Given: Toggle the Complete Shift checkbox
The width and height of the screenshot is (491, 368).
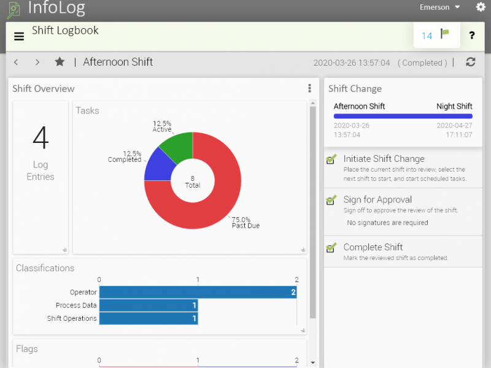Looking at the screenshot, I should click(x=331, y=248).
